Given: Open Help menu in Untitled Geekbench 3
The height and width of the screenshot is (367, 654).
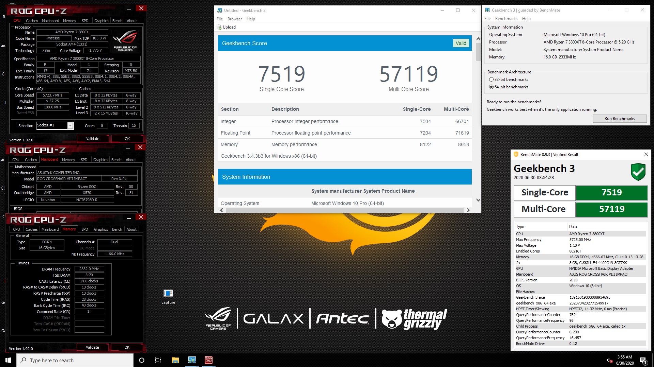Looking at the screenshot, I should (x=251, y=19).
